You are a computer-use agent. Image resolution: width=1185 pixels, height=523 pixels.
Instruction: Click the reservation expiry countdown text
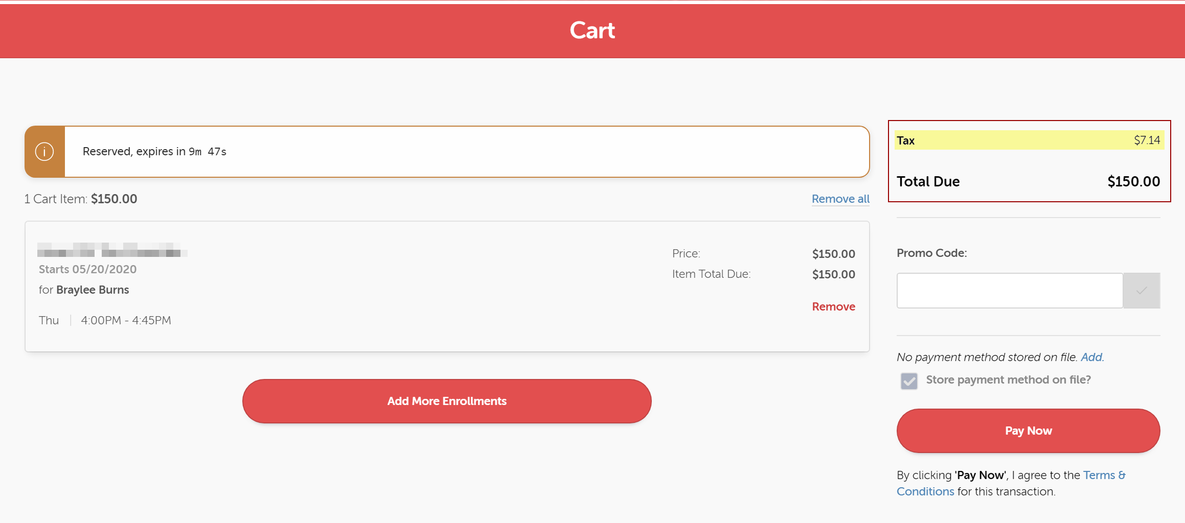154,152
